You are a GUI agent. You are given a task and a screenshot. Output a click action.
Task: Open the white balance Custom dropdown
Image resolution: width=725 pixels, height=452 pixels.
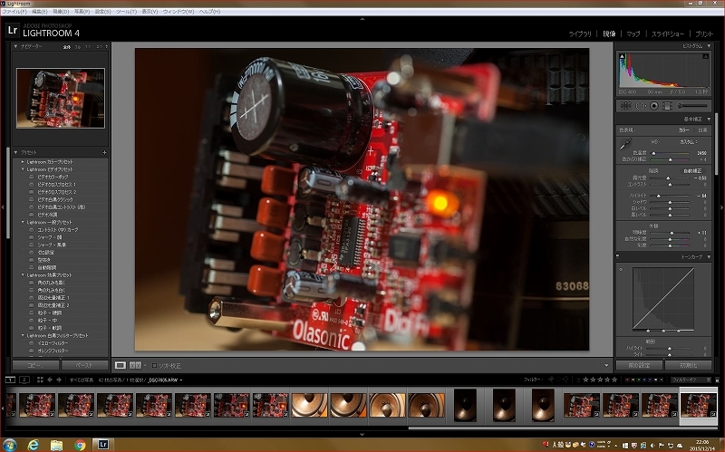tap(689, 142)
